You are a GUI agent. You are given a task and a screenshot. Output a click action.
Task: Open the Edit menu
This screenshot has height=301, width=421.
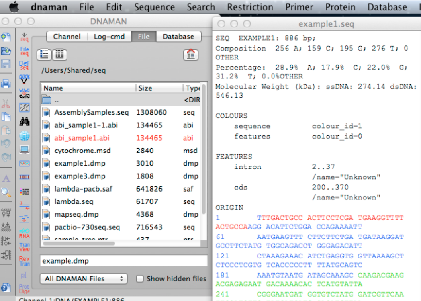click(114, 7)
